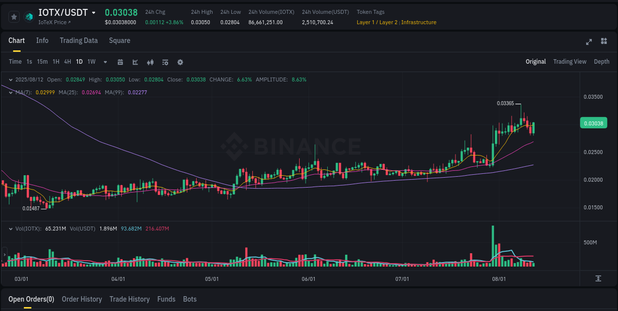Open the chart settings gear icon

pos(180,62)
